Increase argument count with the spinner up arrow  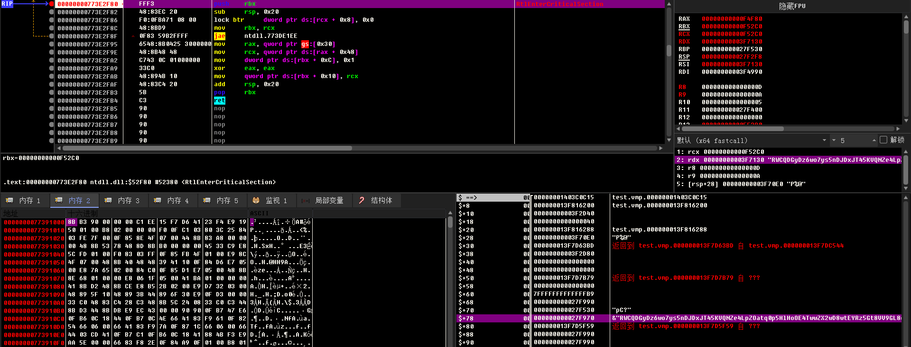click(x=874, y=140)
